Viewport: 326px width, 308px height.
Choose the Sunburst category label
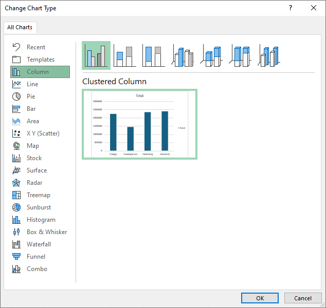click(39, 207)
